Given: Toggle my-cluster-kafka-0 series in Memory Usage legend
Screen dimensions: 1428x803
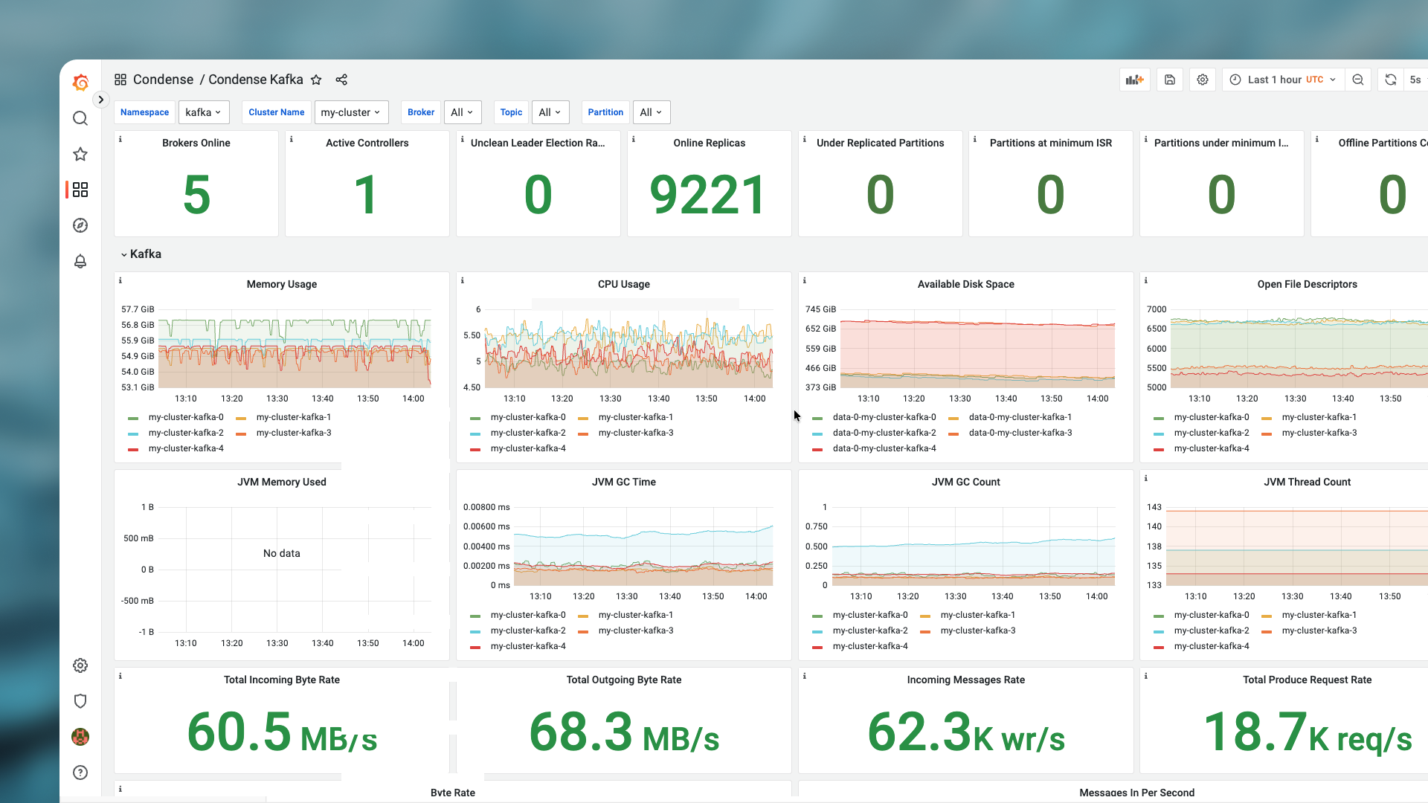Looking at the screenshot, I should (x=185, y=417).
